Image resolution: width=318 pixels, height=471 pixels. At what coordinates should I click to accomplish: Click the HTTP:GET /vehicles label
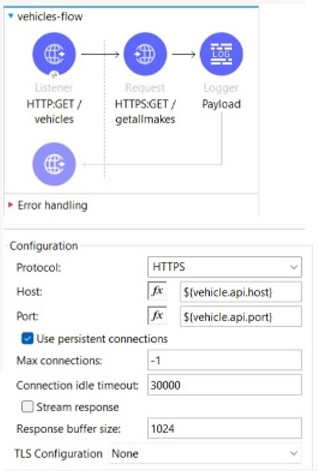[54, 112]
